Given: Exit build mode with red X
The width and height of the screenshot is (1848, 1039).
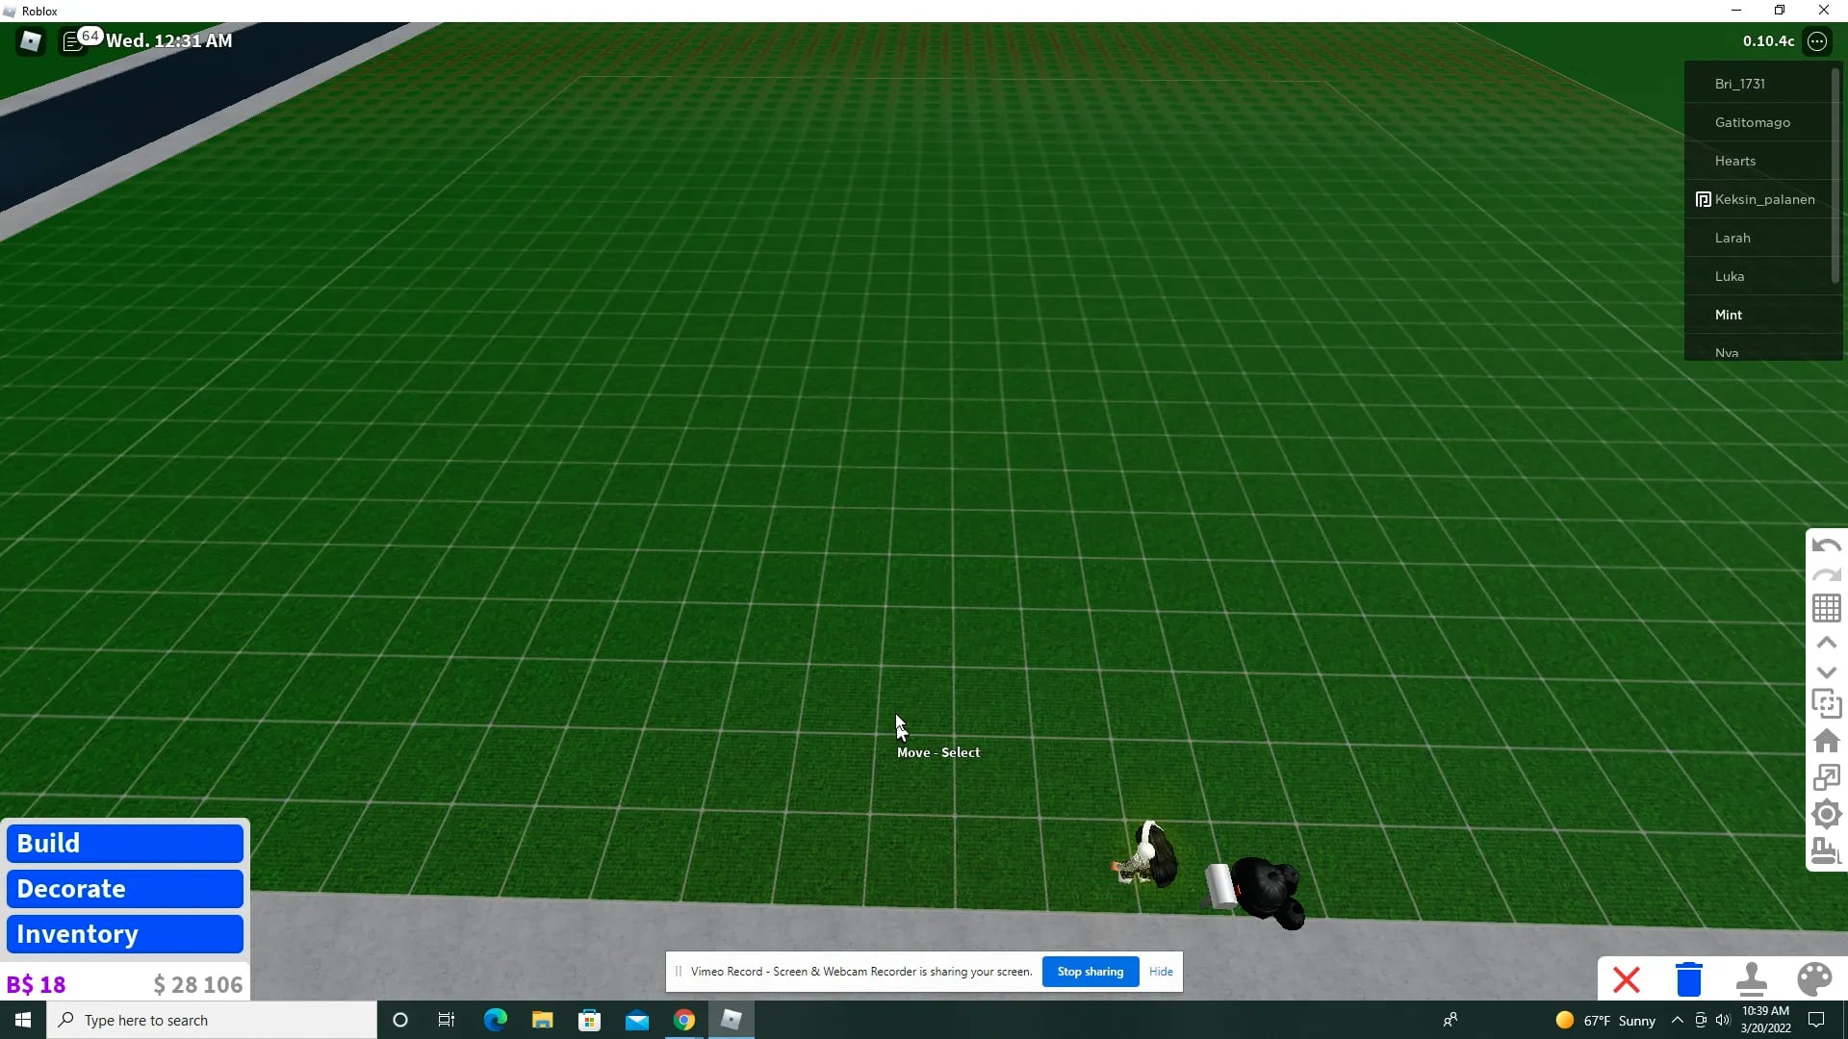Looking at the screenshot, I should pos(1627,980).
